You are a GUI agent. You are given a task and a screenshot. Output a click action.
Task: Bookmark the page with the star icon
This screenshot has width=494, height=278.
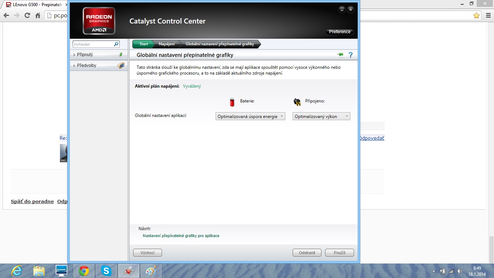tap(477, 15)
